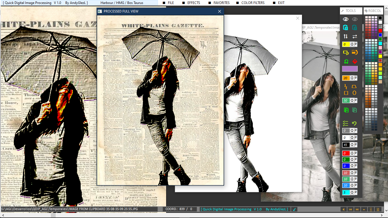
Task: Click the green rotate loop icon
Action: pyautogui.click(x=346, y=61)
